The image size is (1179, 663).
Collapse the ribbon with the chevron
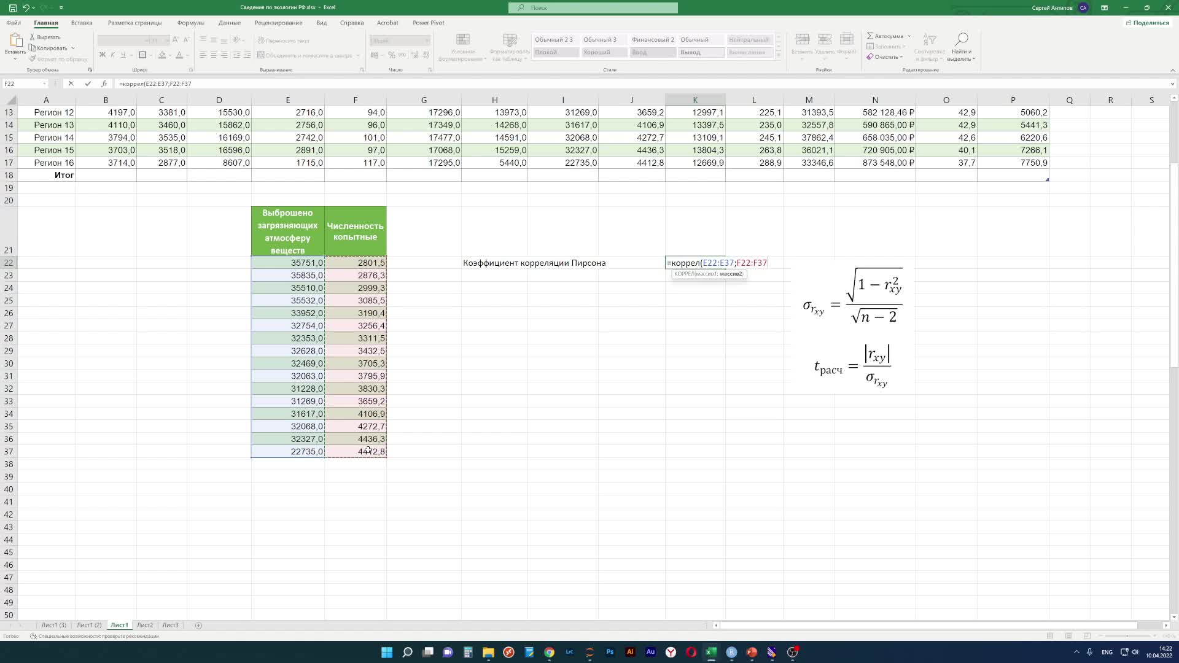[1172, 70]
